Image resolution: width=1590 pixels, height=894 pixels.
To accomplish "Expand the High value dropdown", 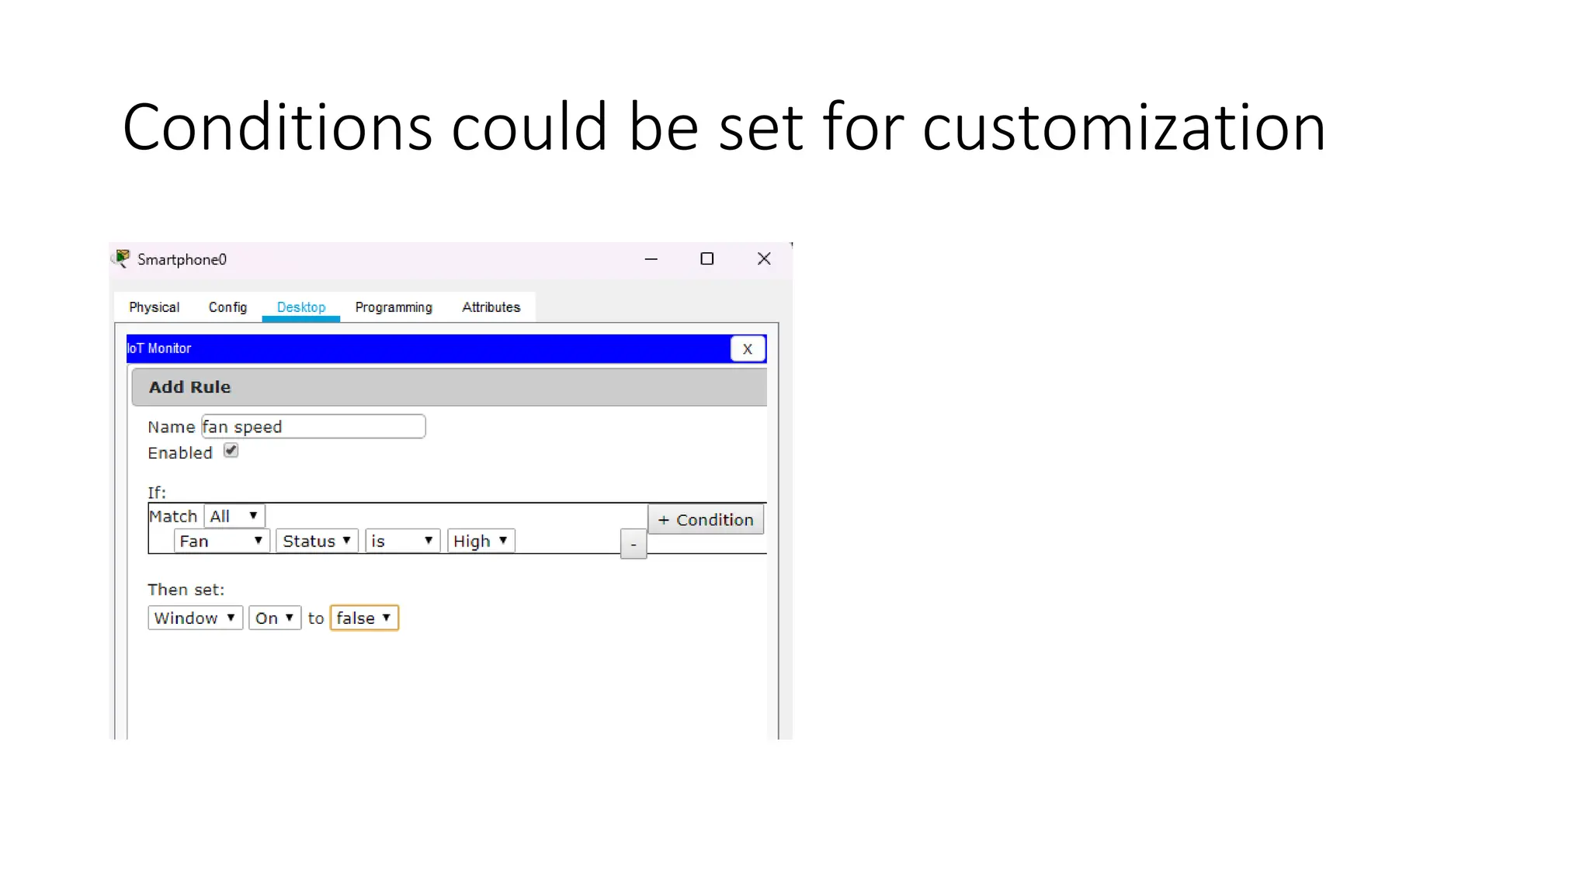I will pos(481,541).
